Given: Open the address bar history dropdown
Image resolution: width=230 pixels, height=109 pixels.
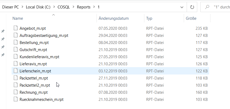Looking at the screenshot, I should click(181, 7).
